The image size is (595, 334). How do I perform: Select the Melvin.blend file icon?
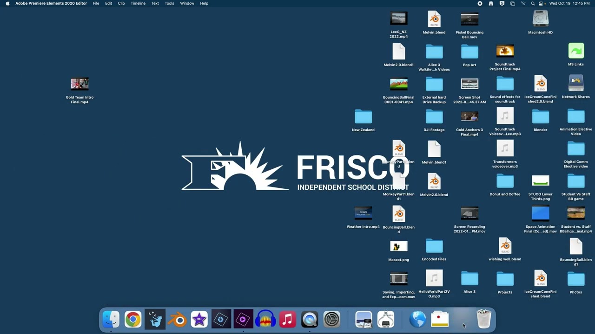tap(434, 19)
